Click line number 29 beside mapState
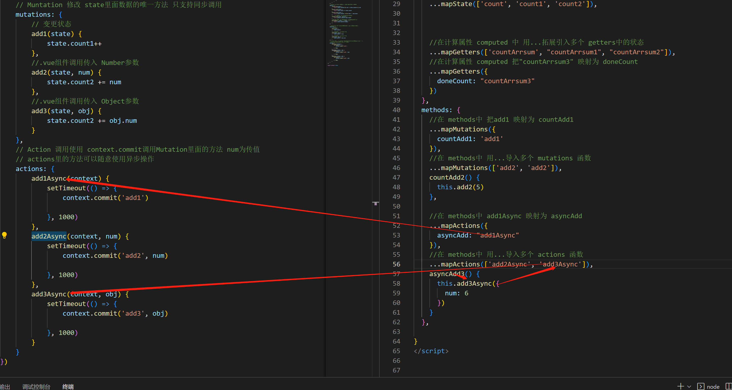The image size is (732, 390). click(396, 4)
